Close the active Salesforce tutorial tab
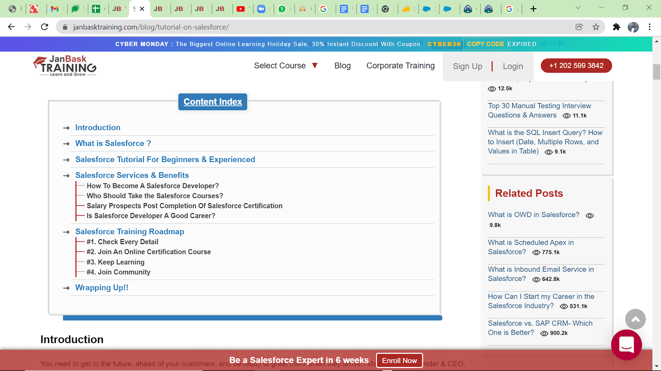 tap(142, 9)
